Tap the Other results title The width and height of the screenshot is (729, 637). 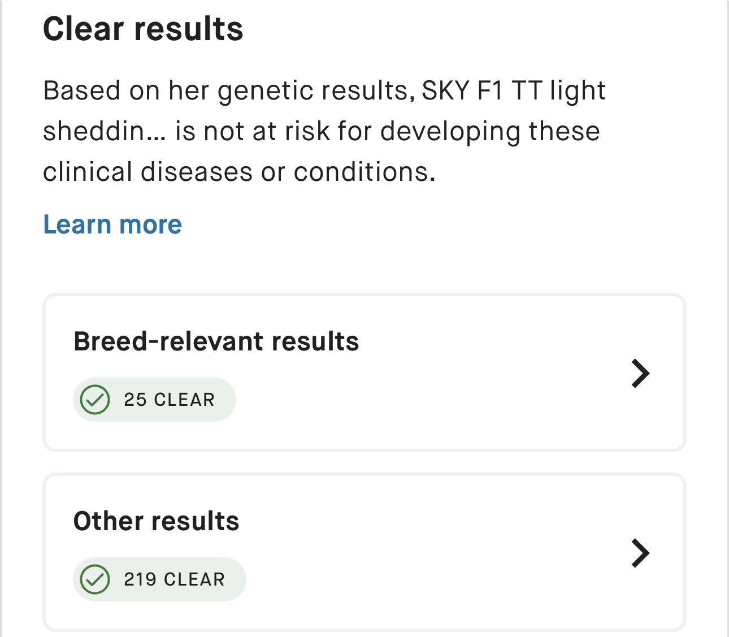point(156,521)
